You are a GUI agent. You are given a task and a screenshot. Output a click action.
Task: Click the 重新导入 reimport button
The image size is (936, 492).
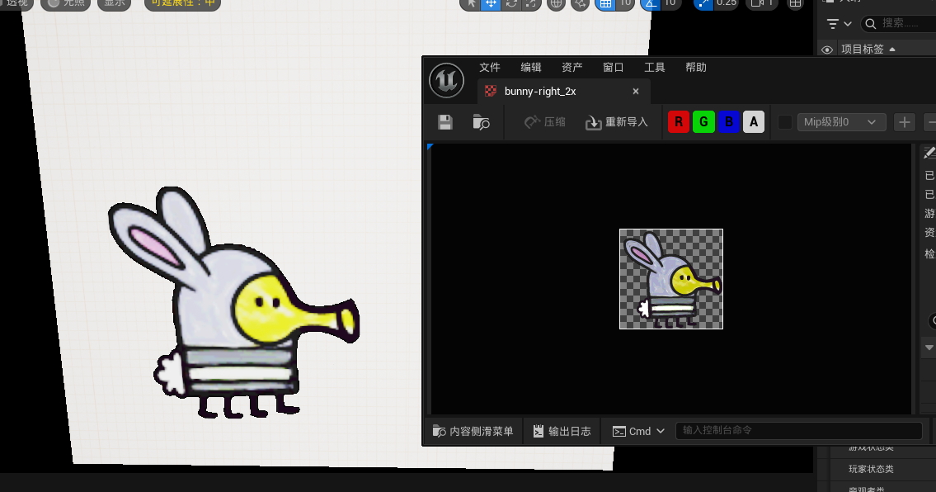click(x=617, y=122)
